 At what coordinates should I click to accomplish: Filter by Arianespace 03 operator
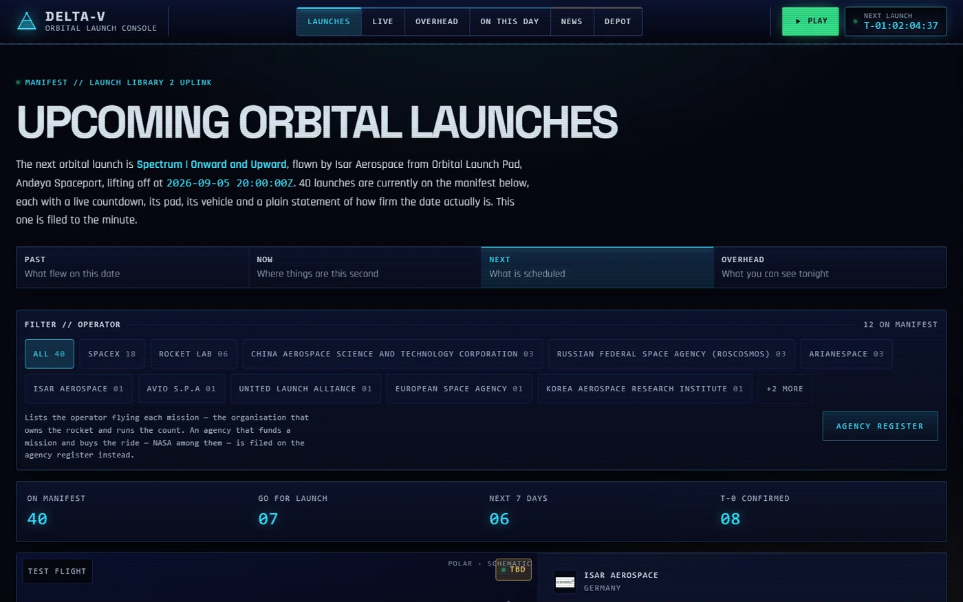tap(846, 354)
